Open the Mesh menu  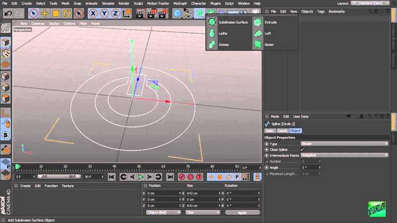(x=65, y=3)
